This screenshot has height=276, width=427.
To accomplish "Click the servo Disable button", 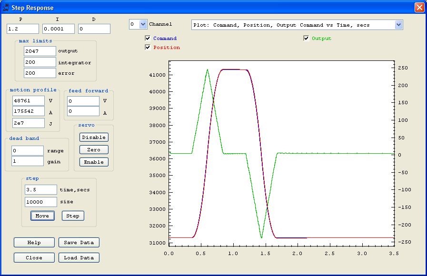I will 94,138.
